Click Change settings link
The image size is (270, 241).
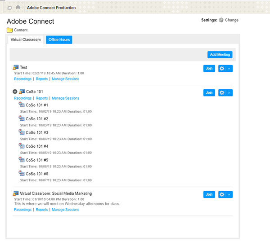coord(232,20)
